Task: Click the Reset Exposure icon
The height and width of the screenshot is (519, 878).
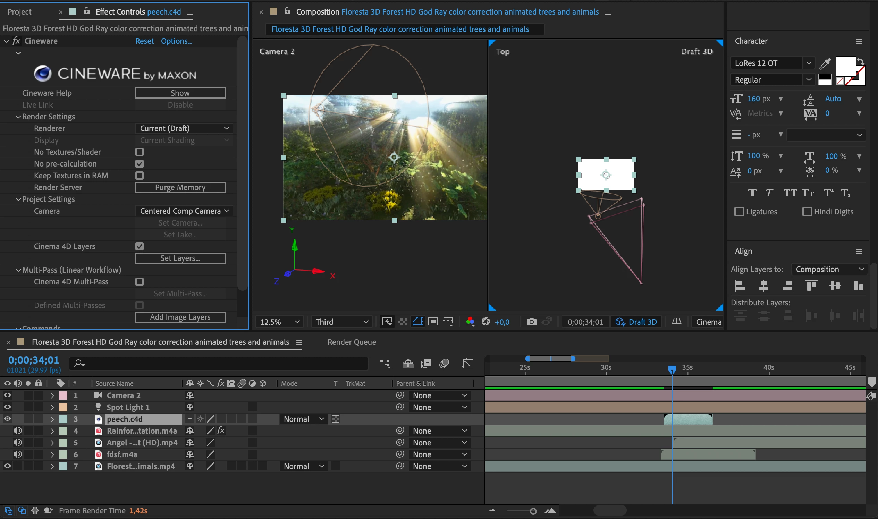Action: (486, 322)
